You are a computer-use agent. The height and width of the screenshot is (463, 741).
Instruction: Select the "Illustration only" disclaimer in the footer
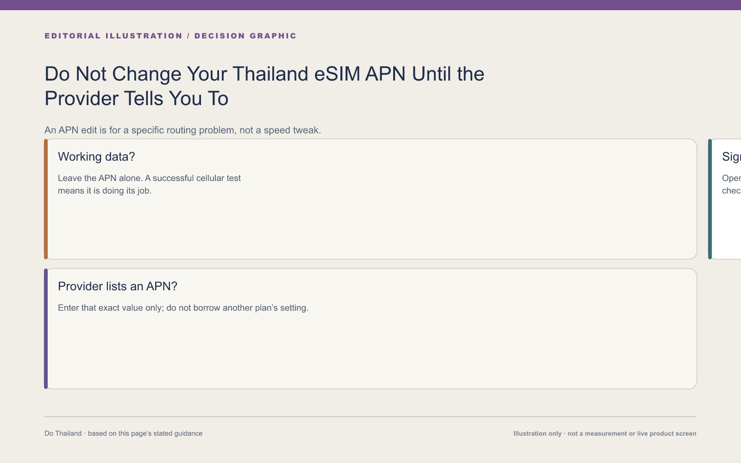click(604, 433)
